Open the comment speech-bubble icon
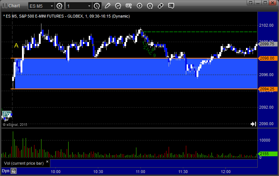 click(x=171, y=6)
